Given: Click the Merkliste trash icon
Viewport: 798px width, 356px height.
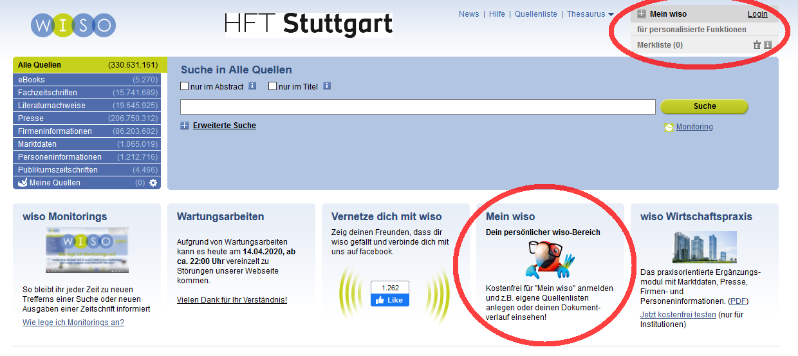Looking at the screenshot, I should point(757,45).
